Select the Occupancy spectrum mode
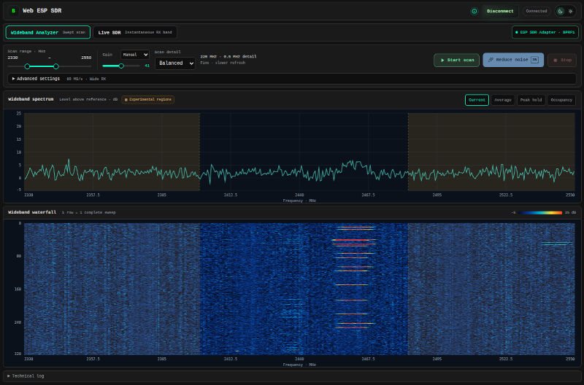 (561, 100)
